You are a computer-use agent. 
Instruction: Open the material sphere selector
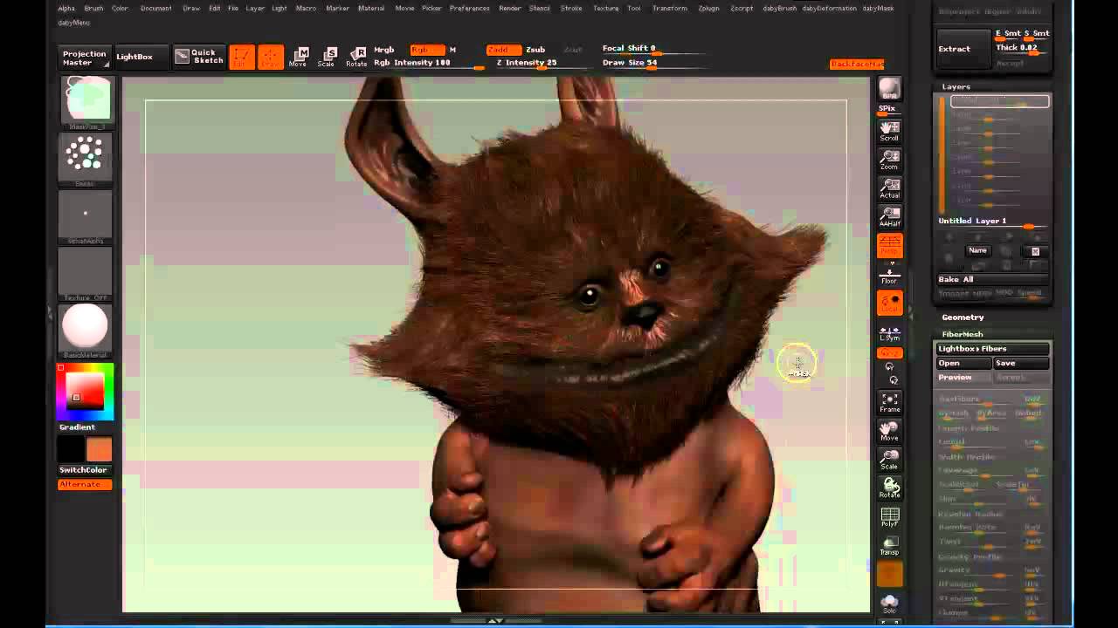click(85, 330)
